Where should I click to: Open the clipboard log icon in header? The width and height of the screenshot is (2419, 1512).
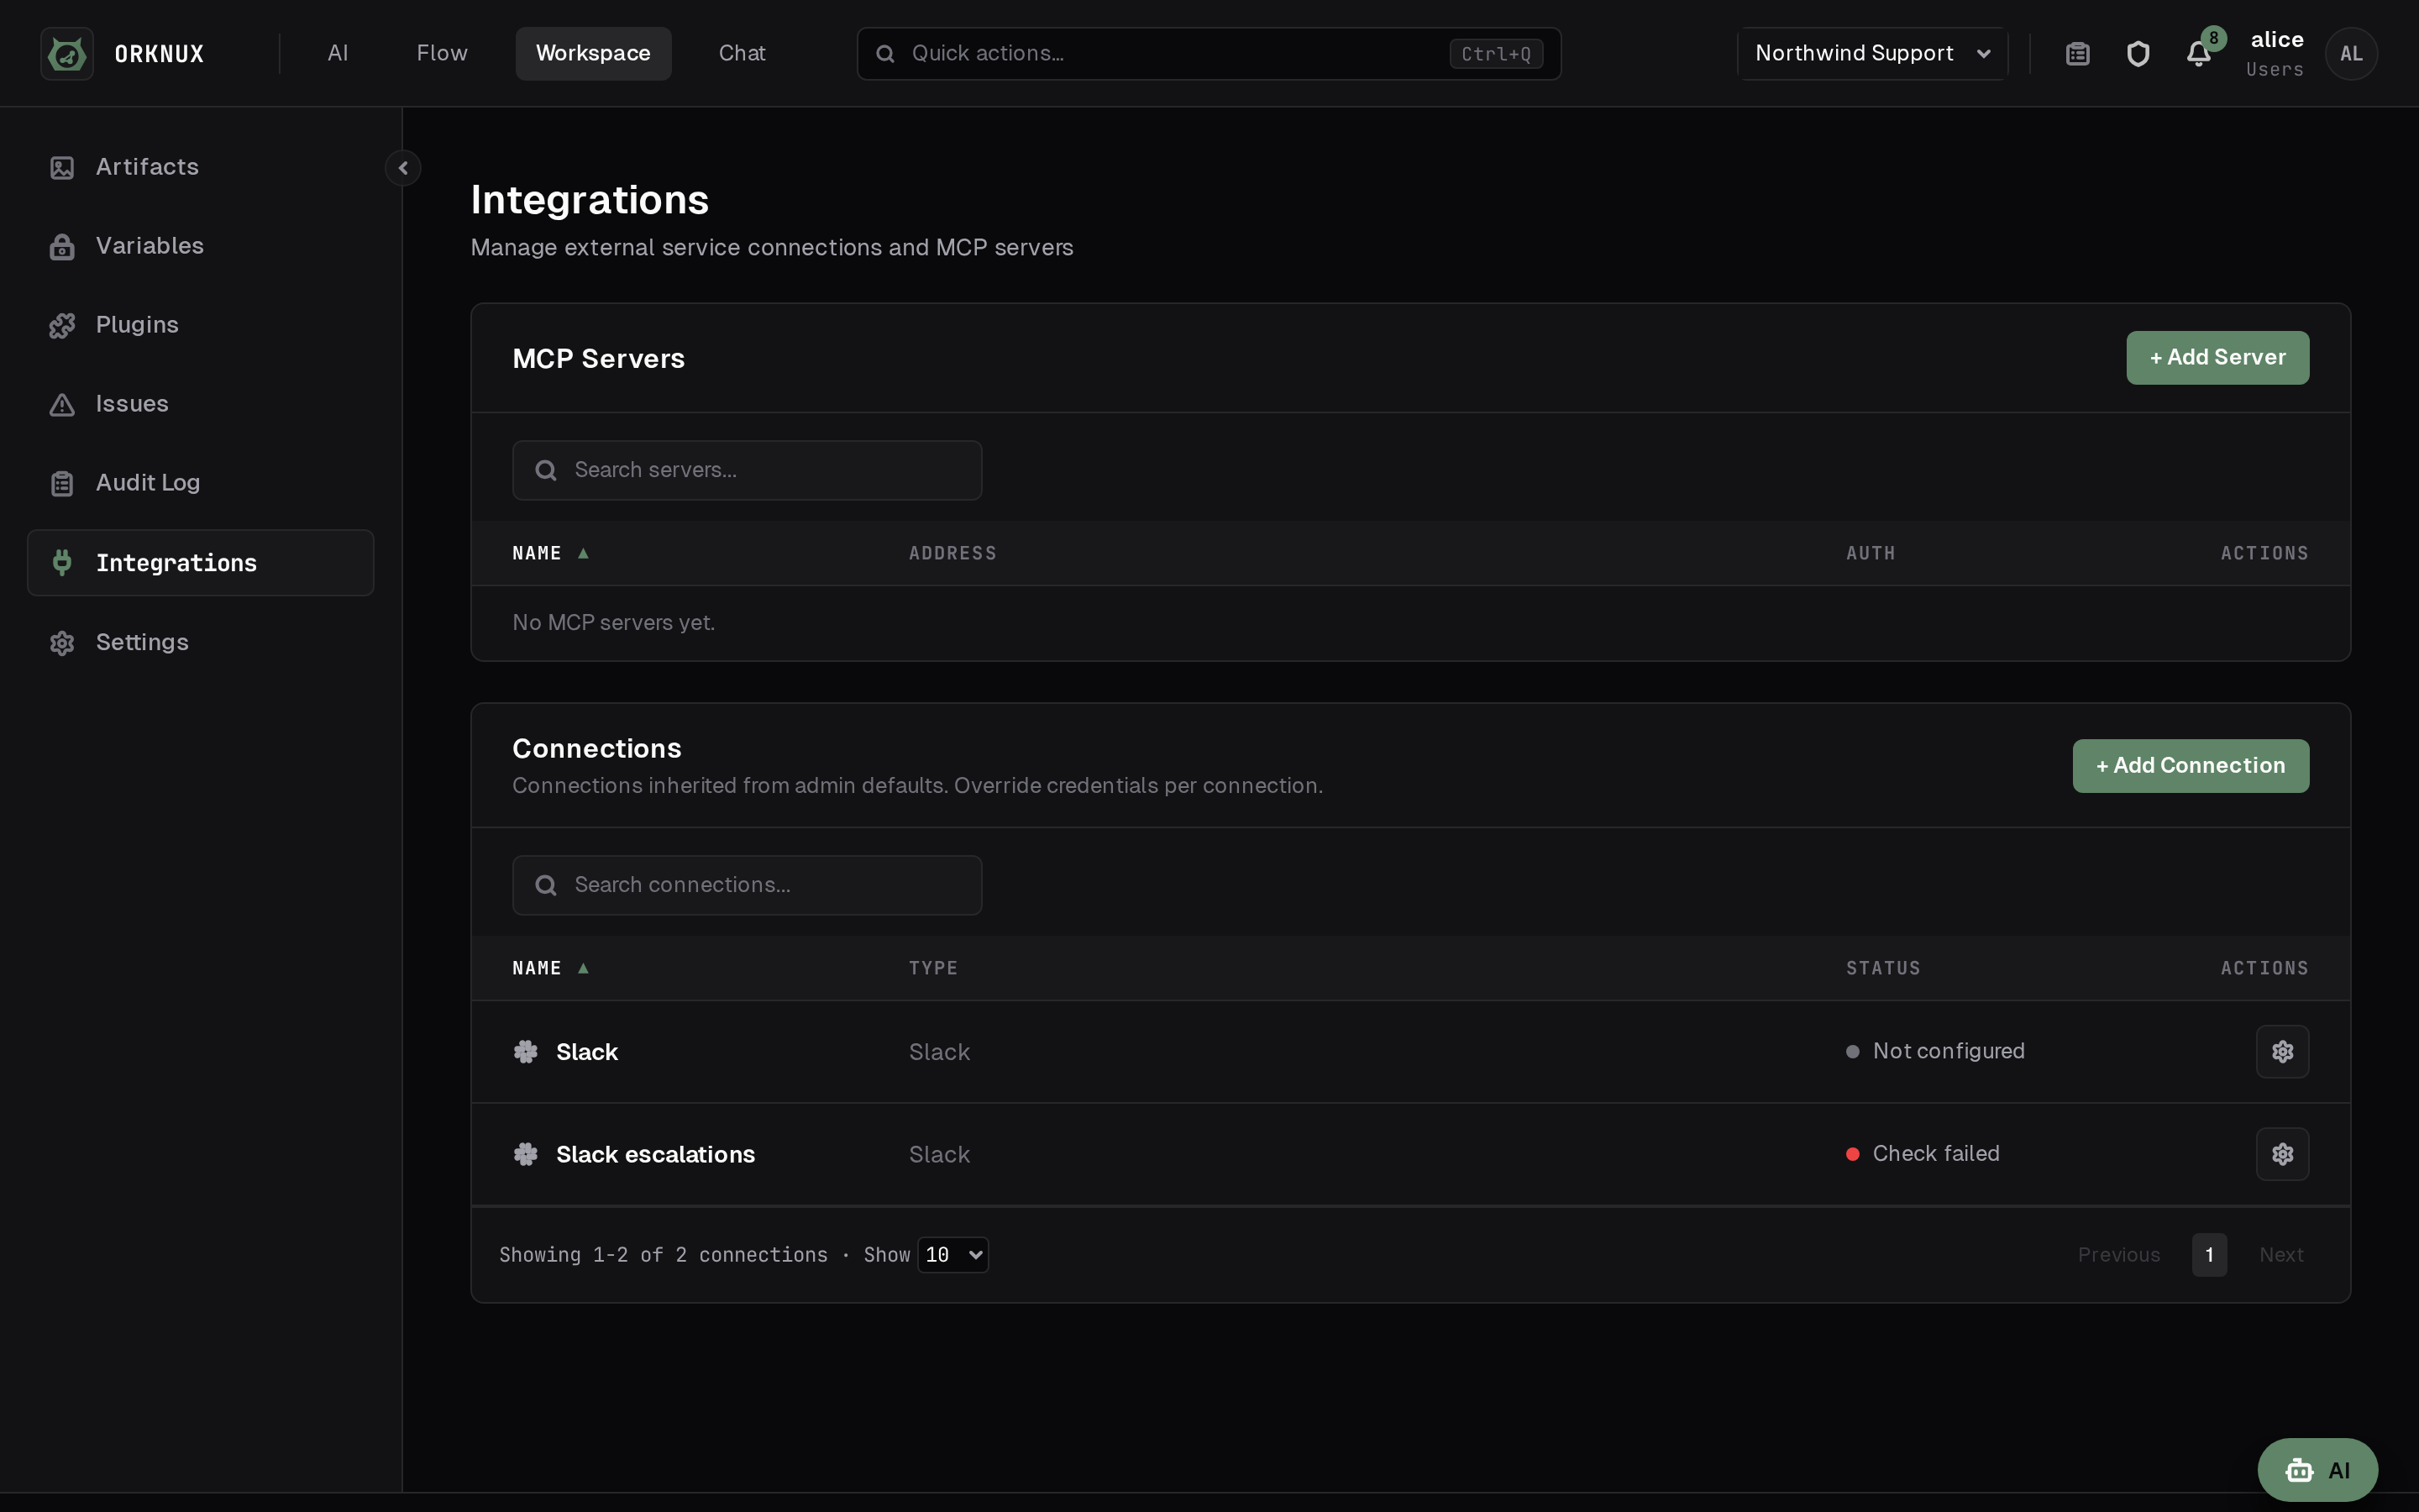coord(2077,53)
